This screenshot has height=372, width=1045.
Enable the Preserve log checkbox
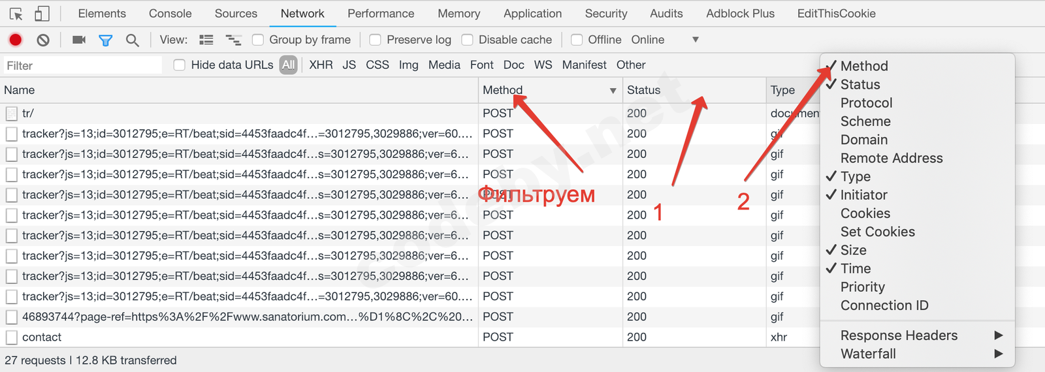click(376, 40)
